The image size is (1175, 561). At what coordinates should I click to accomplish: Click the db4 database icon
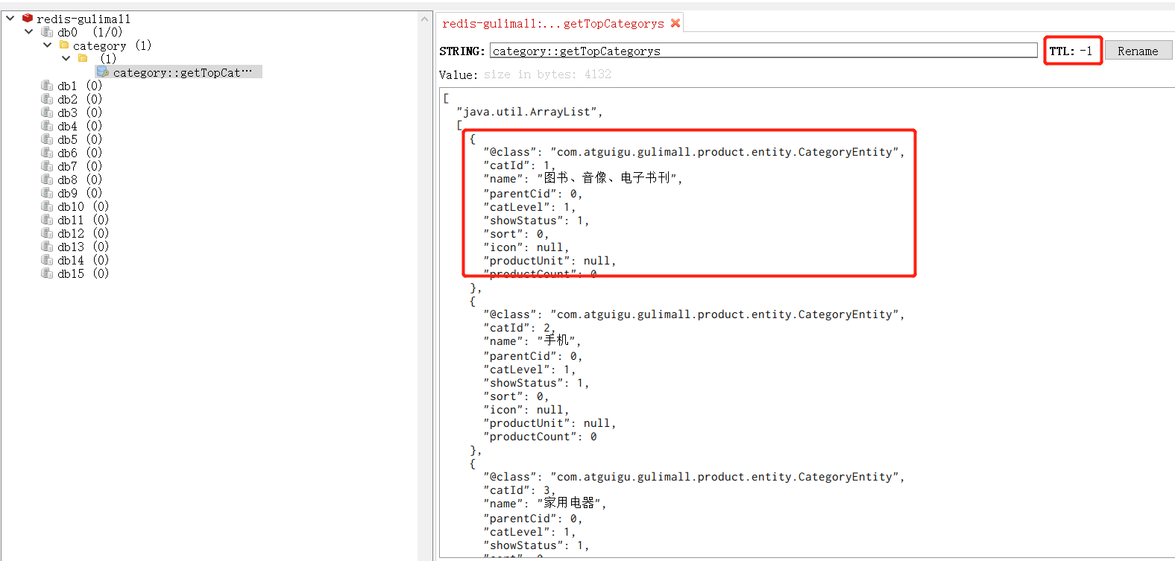click(47, 125)
